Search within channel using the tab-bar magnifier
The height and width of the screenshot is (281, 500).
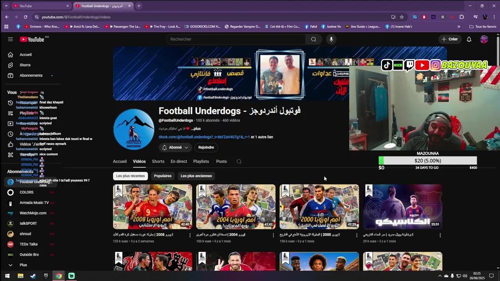pyautogui.click(x=239, y=162)
